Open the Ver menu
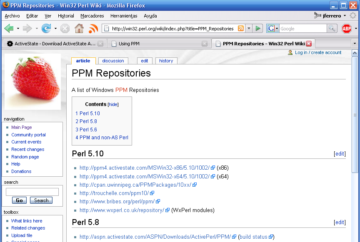 pos(48,16)
